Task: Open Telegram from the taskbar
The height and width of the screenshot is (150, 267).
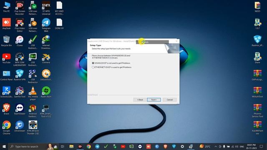Action: (x=97, y=146)
